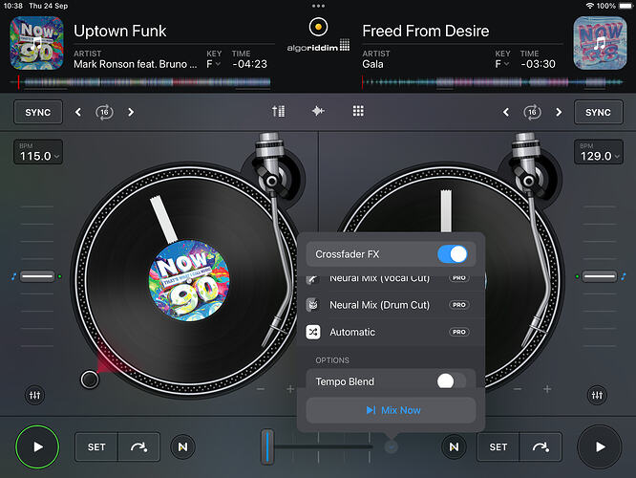This screenshot has width=636, height=478.
Task: Click right deck jump-to-cue arrow icon
Action: tap(541, 447)
